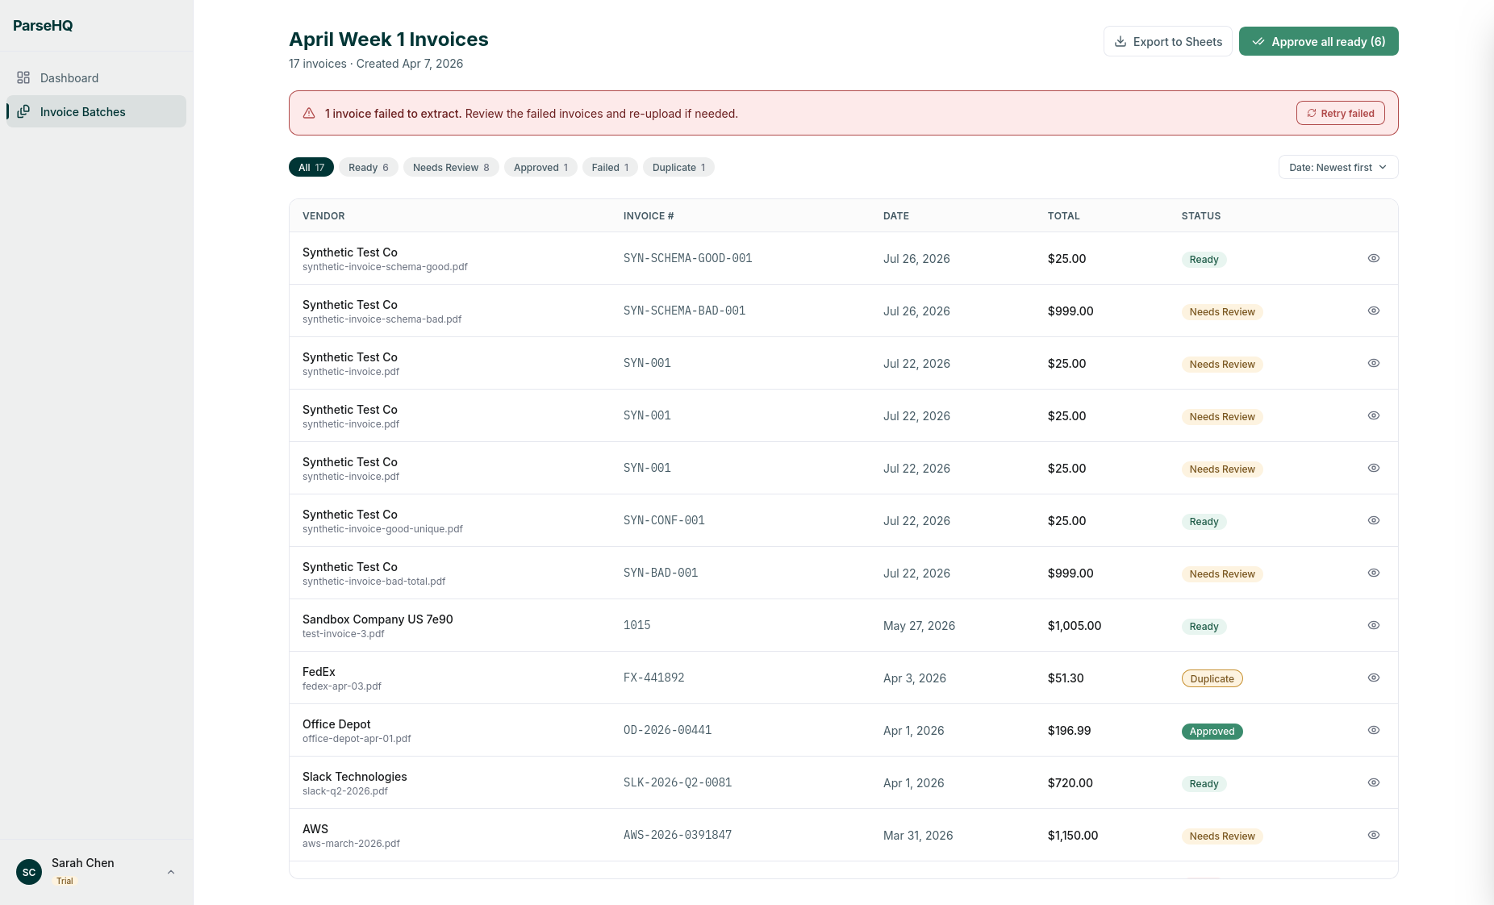
Task: Select the Failed filter tab
Action: 610,167
